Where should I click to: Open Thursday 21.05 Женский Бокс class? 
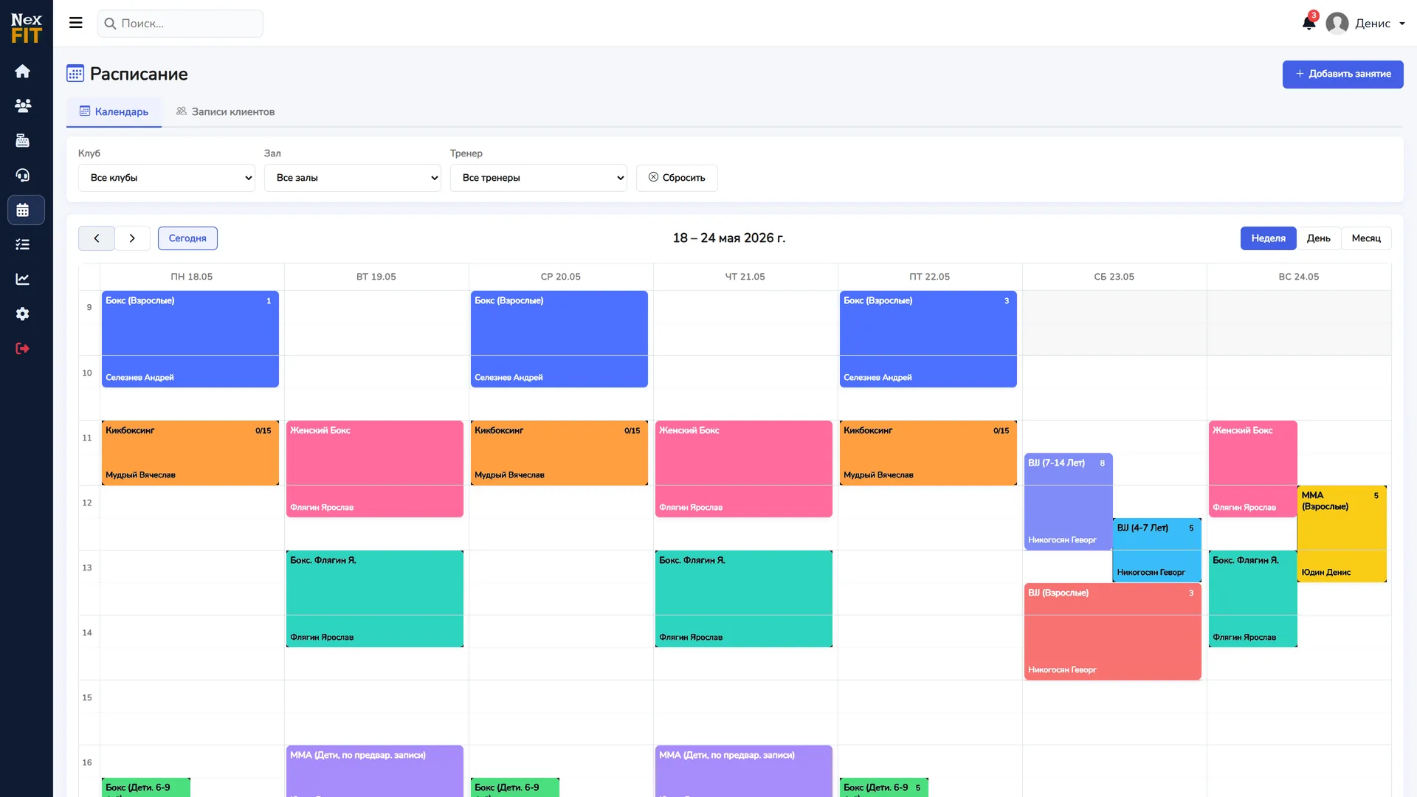click(x=744, y=469)
